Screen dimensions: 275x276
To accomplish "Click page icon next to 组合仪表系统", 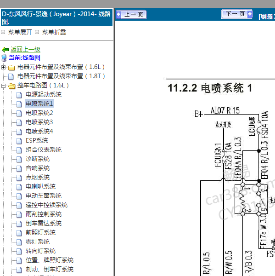I will click(x=19, y=150).
